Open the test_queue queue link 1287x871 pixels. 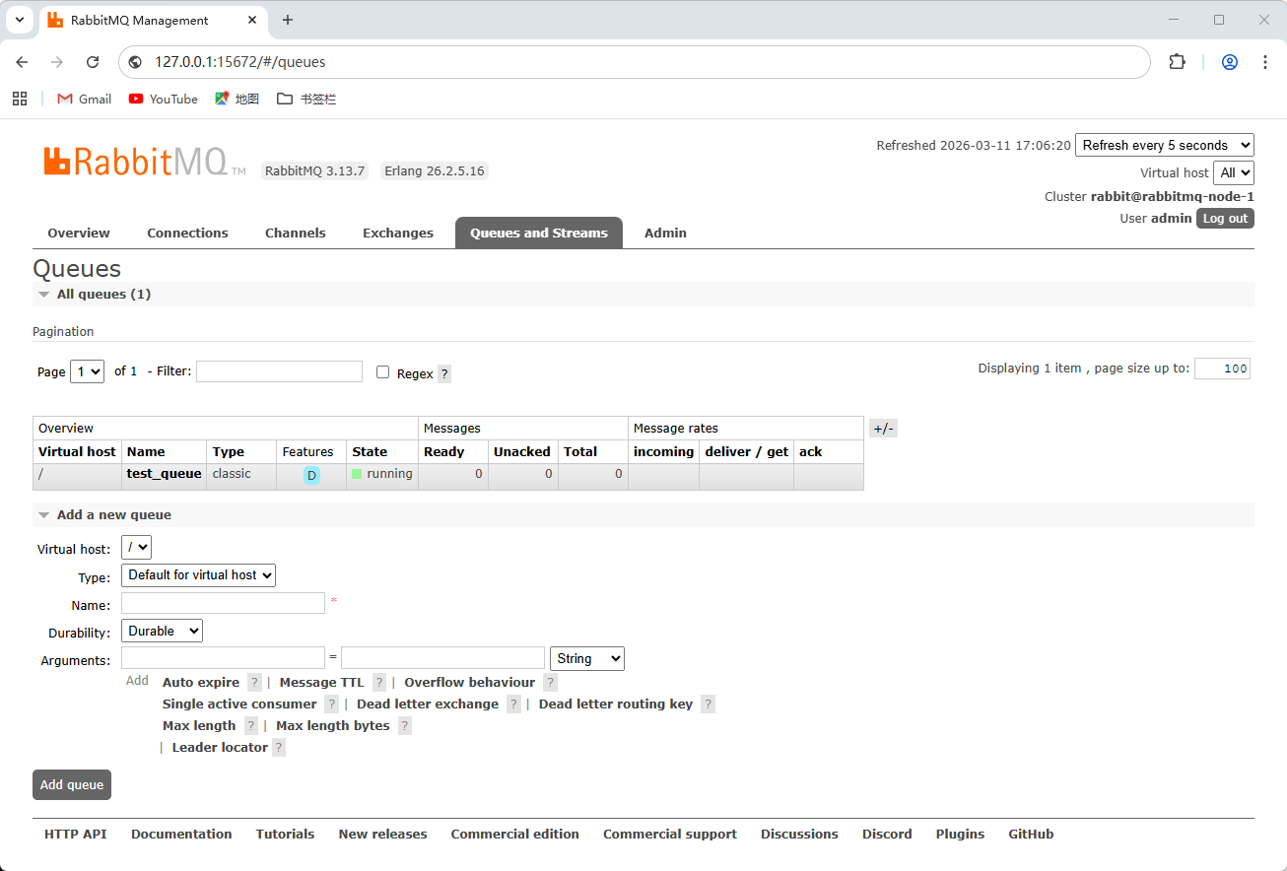(x=164, y=474)
